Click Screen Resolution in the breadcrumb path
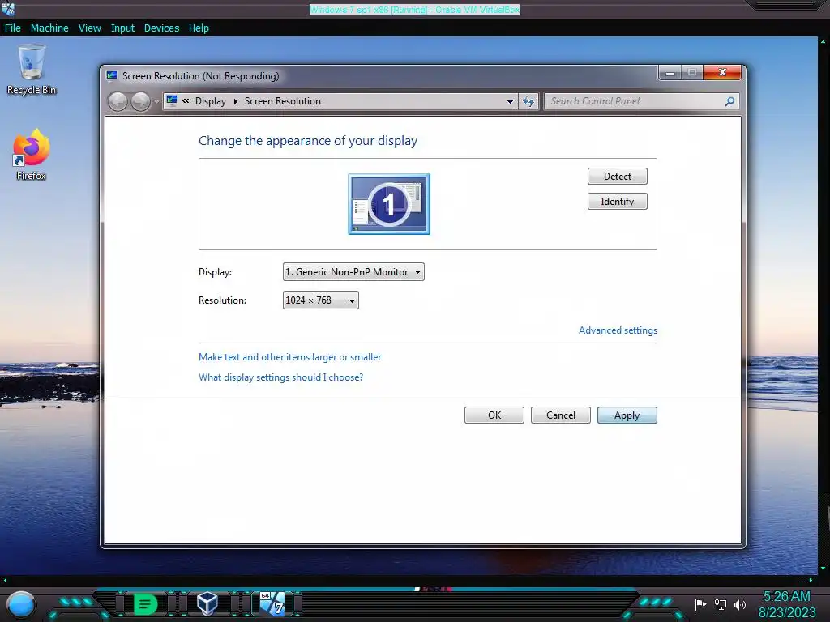This screenshot has height=622, width=830. (283, 101)
